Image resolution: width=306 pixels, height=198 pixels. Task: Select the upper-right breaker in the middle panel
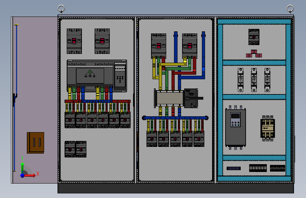pyautogui.click(x=190, y=46)
